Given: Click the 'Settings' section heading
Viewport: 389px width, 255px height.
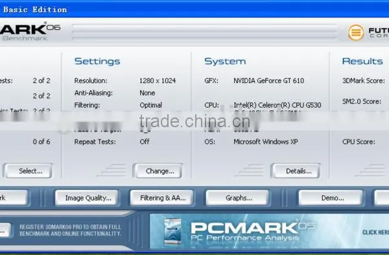Looking at the screenshot, I should pyautogui.click(x=97, y=61).
